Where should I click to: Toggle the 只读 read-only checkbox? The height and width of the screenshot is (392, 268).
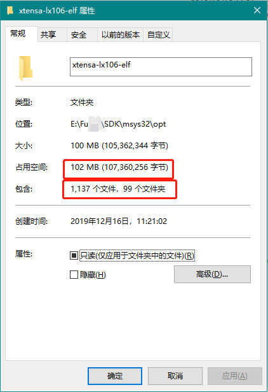74,256
